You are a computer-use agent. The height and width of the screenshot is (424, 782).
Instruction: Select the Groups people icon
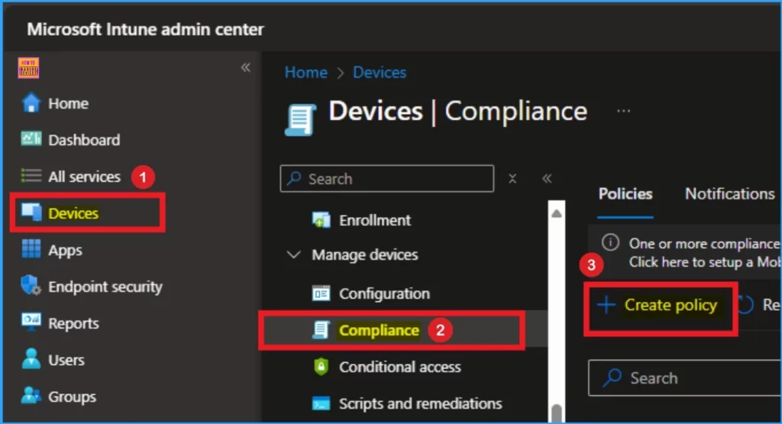(31, 396)
